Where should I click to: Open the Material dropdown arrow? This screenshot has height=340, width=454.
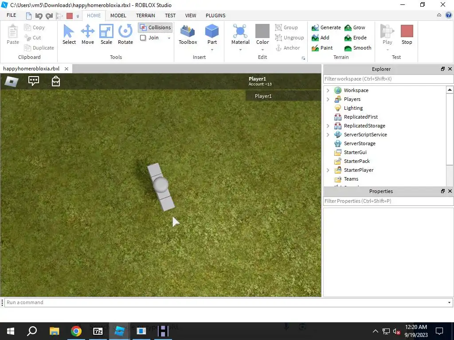point(240,50)
